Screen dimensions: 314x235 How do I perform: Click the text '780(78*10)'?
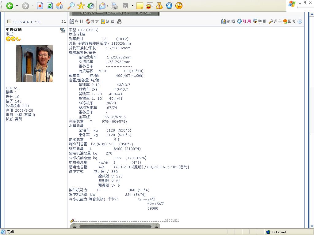[x=133, y=71]
